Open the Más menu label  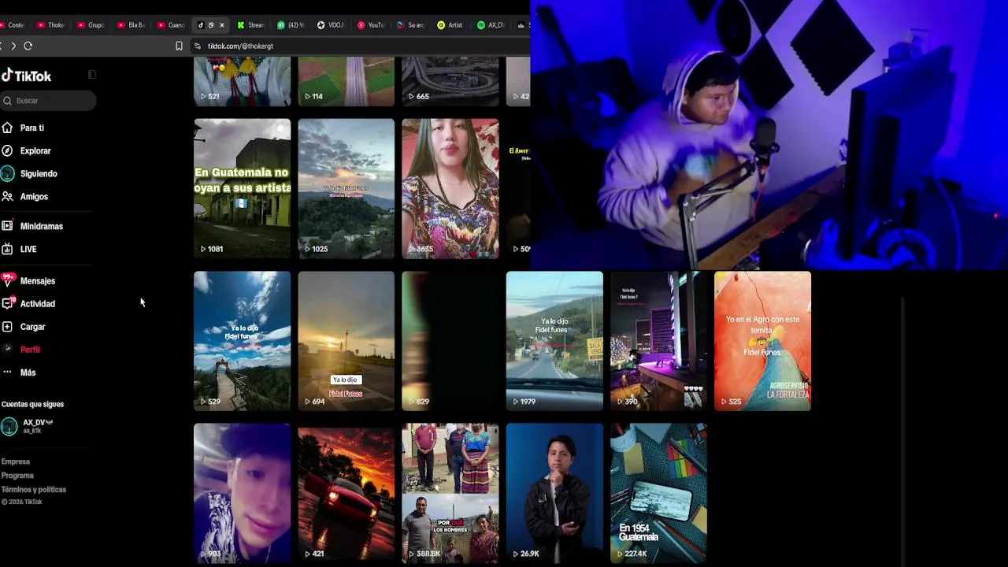[x=28, y=372]
